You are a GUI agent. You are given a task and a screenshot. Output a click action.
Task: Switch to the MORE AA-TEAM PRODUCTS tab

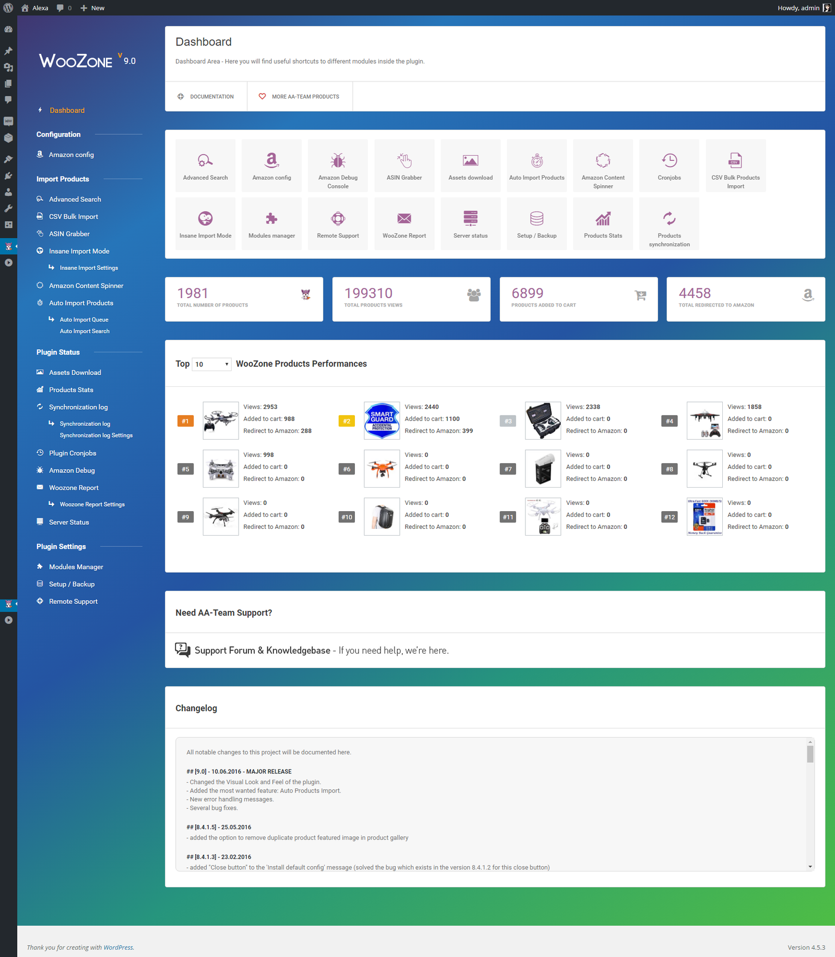[x=300, y=96]
